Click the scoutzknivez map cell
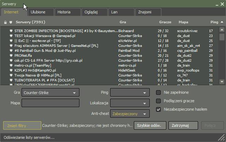The height and width of the screenshot is (142, 226). [187, 31]
